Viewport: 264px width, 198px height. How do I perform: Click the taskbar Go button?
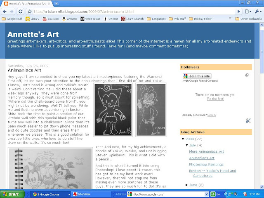point(215,194)
